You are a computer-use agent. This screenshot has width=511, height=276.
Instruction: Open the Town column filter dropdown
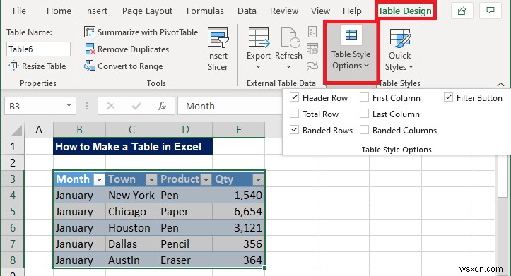(151, 179)
